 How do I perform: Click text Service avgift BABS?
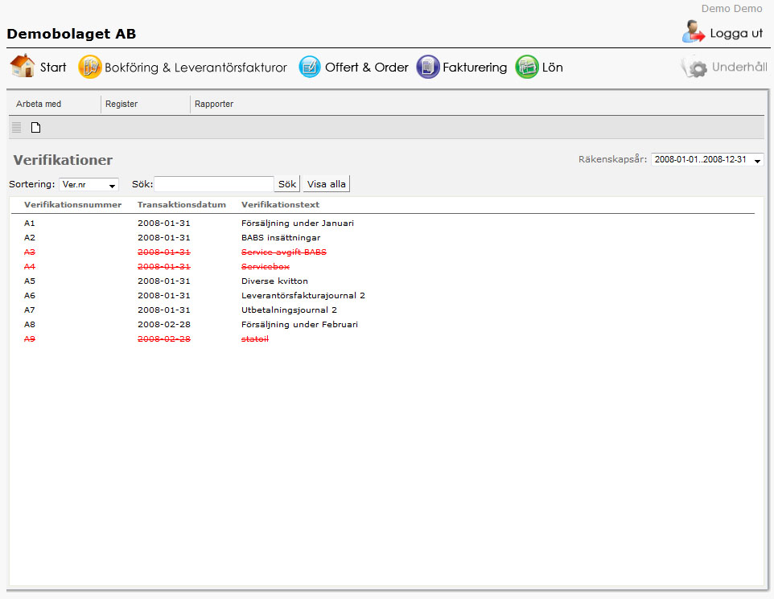[x=284, y=252]
